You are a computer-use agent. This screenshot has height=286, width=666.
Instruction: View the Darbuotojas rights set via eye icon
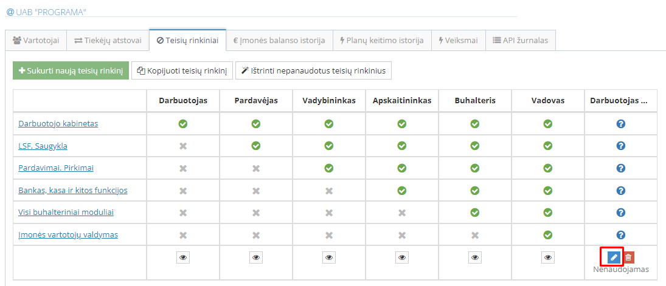point(183,257)
